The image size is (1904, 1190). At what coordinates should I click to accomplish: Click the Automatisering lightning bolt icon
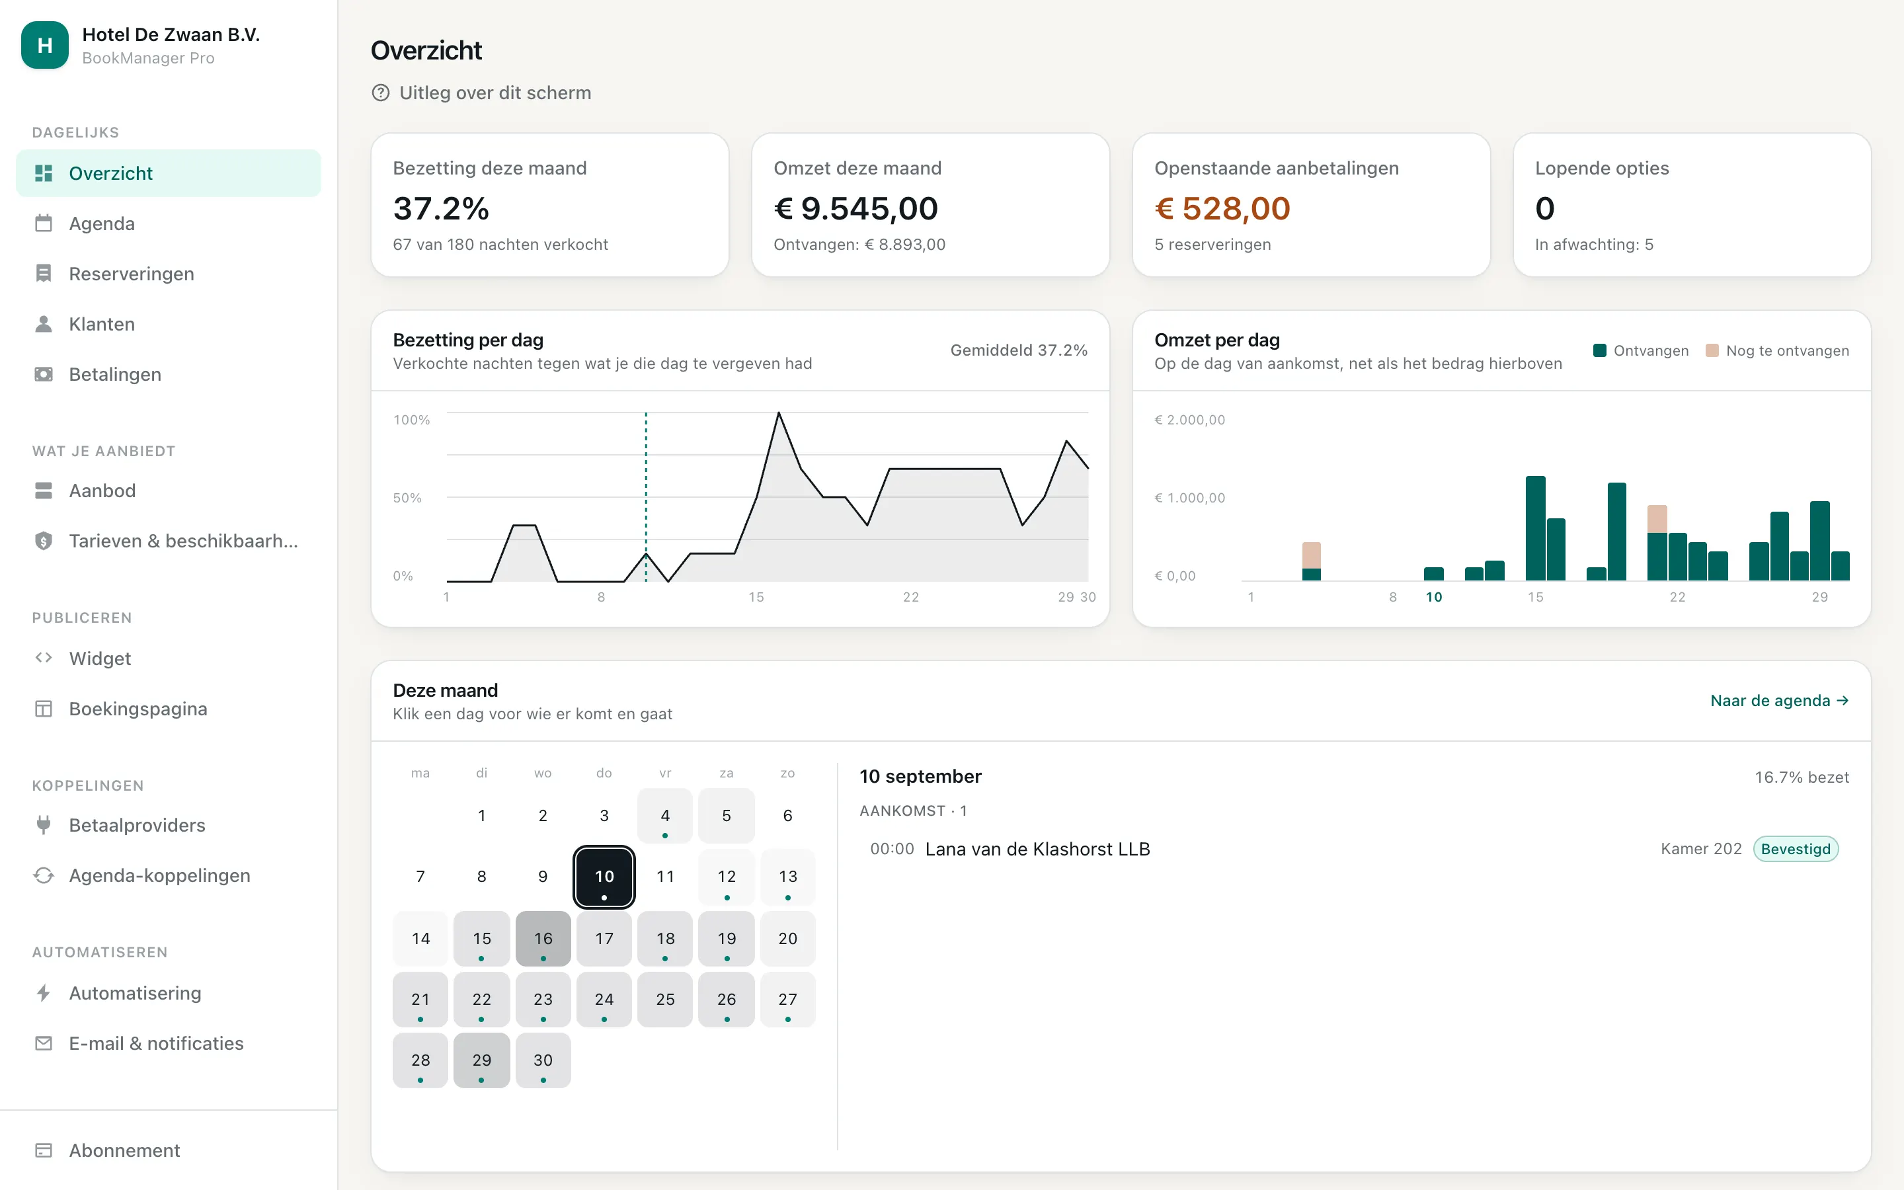44,992
